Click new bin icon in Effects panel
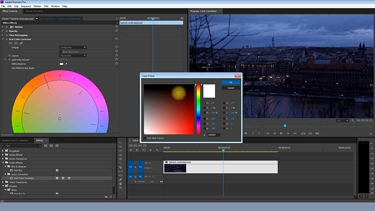This screenshot has height=211, width=375. click(x=106, y=196)
